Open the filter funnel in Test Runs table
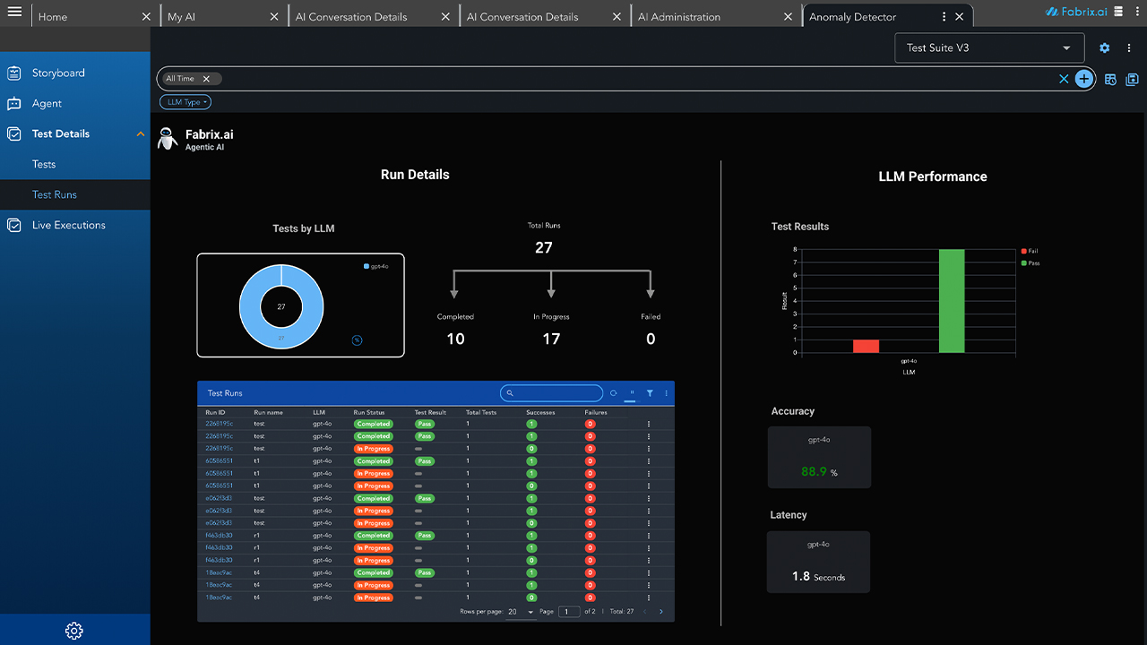This screenshot has width=1147, height=645. [650, 393]
